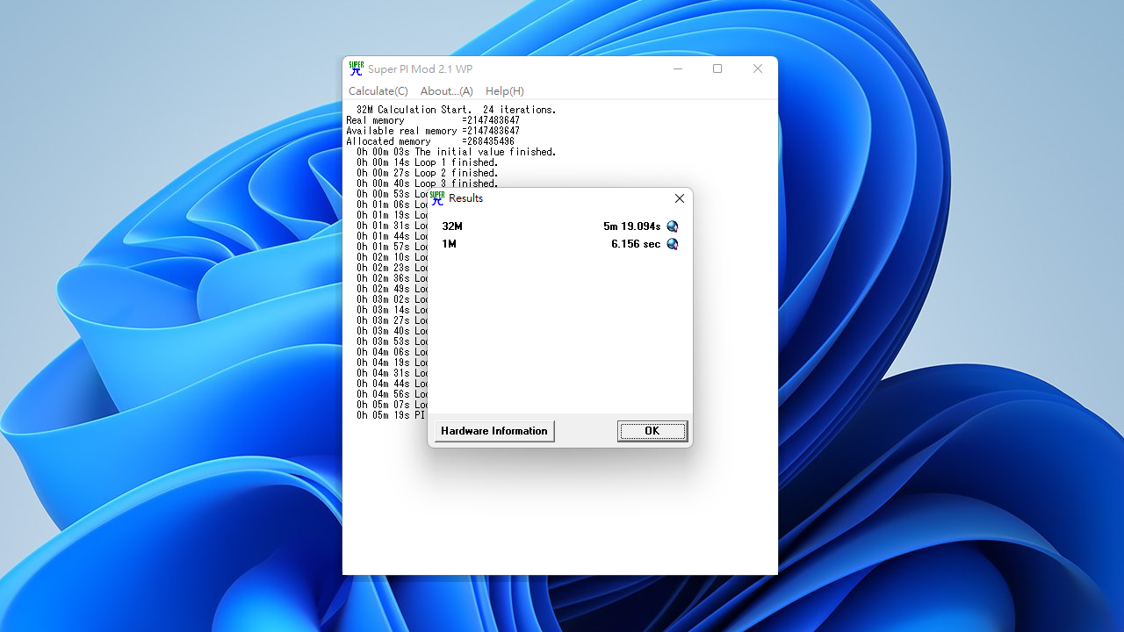Confirm results by clicking OK

point(652,431)
